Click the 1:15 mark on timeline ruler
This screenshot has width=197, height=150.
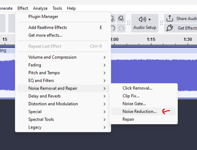(x=151, y=40)
